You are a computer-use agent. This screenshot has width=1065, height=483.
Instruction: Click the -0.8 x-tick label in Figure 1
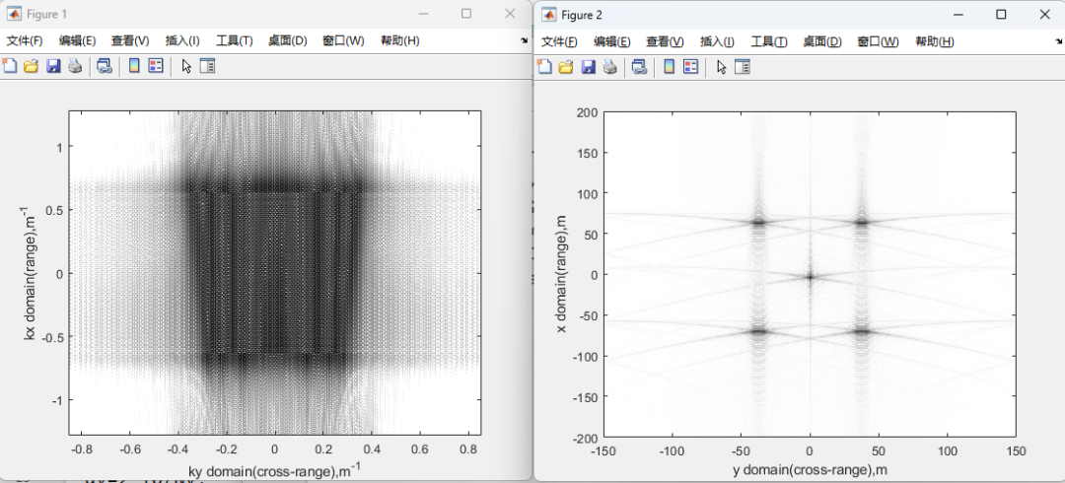[81, 449]
